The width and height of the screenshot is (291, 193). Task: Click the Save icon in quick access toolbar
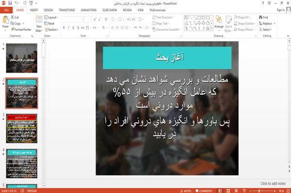tap(10, 3)
